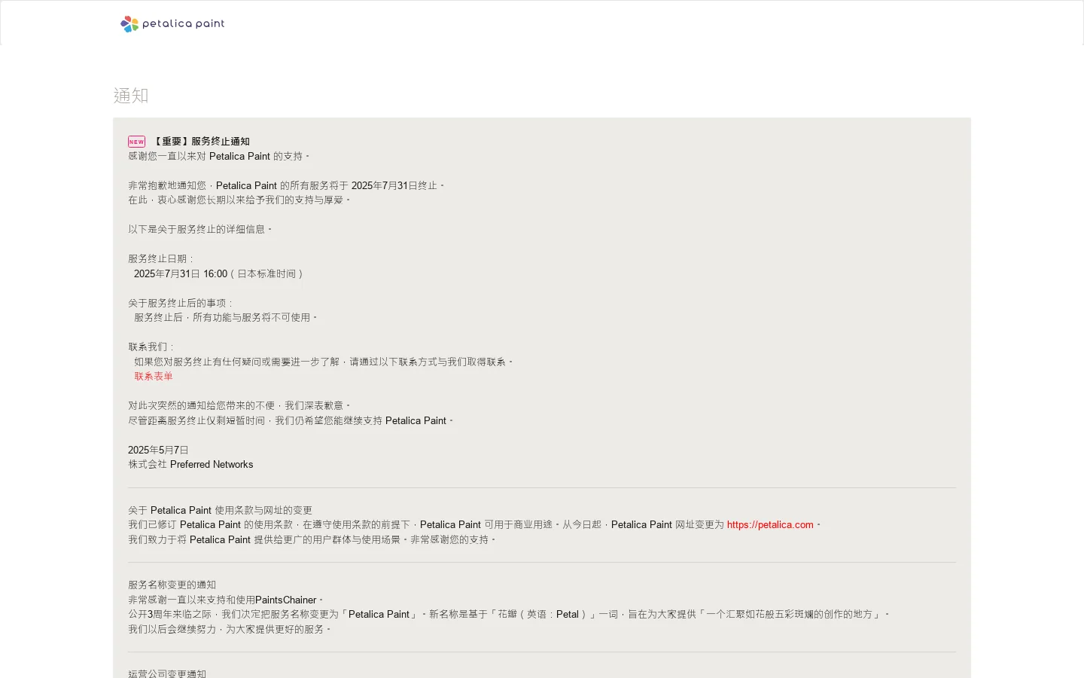Viewport: 1084px width, 678px height.
Task: Click the 在此，衷心感谢您长期以来 line
Action: coord(239,200)
